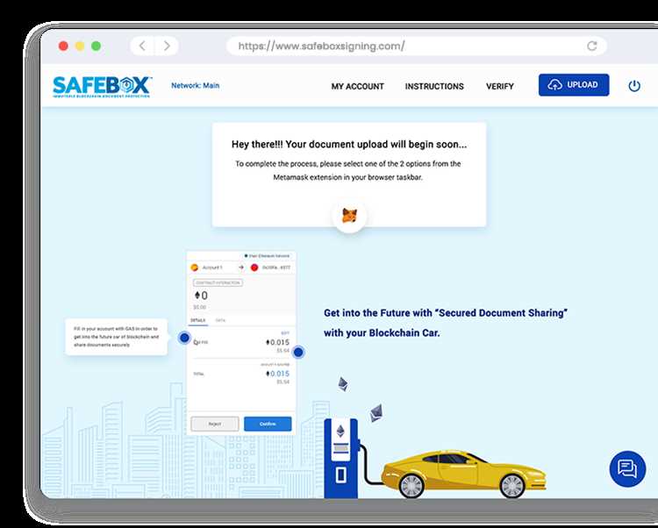Click the SAFEBOX logo

point(102,86)
